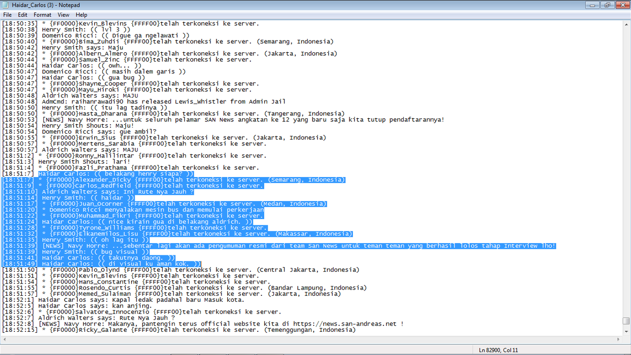
Task: Click the Samuel_Zinc connection line
Action: click(127, 60)
